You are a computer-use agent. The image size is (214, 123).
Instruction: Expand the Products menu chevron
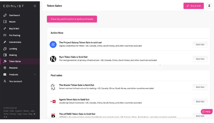click(x=35, y=75)
